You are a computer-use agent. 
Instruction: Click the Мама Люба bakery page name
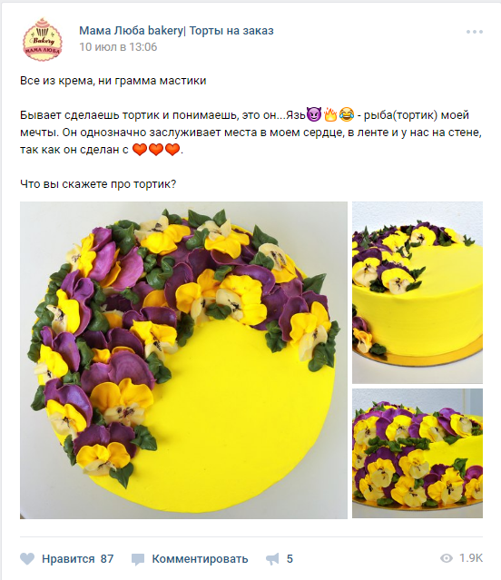pyautogui.click(x=176, y=31)
